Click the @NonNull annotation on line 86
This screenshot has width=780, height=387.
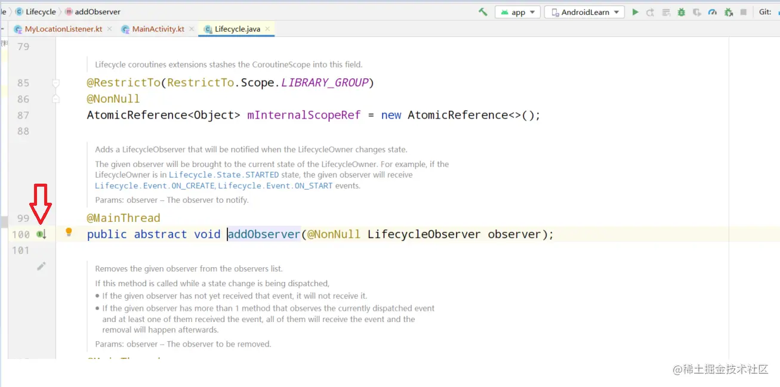tap(113, 99)
